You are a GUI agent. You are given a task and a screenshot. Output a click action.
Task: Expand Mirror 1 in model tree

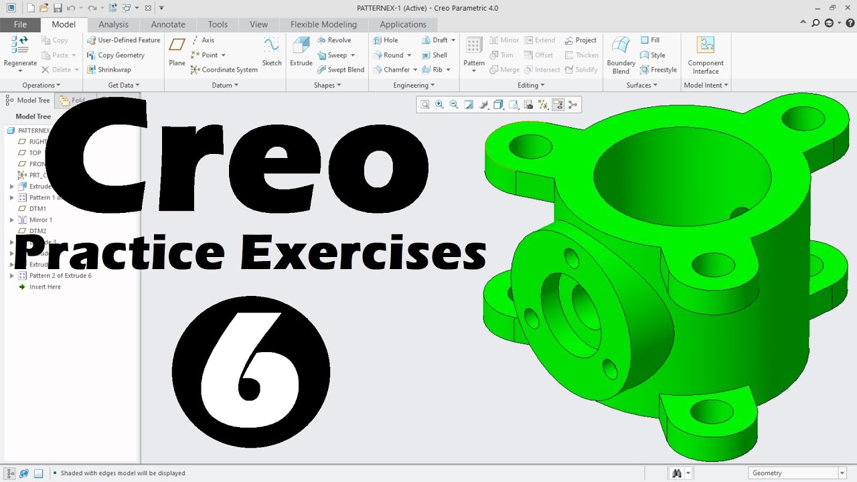(11, 220)
